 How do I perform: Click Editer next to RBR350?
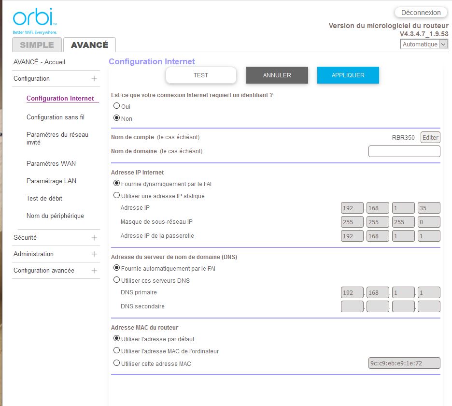[x=430, y=138]
